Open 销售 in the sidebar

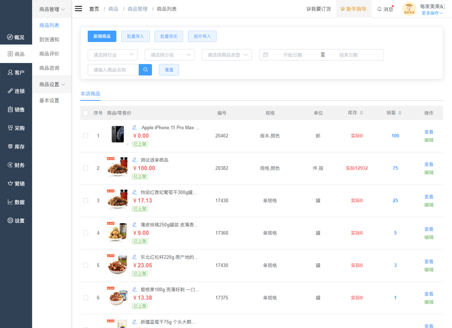(16, 110)
